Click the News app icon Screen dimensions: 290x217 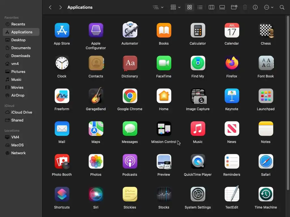pyautogui.click(x=232, y=129)
